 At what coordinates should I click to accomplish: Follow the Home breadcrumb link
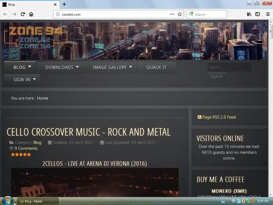42,98
